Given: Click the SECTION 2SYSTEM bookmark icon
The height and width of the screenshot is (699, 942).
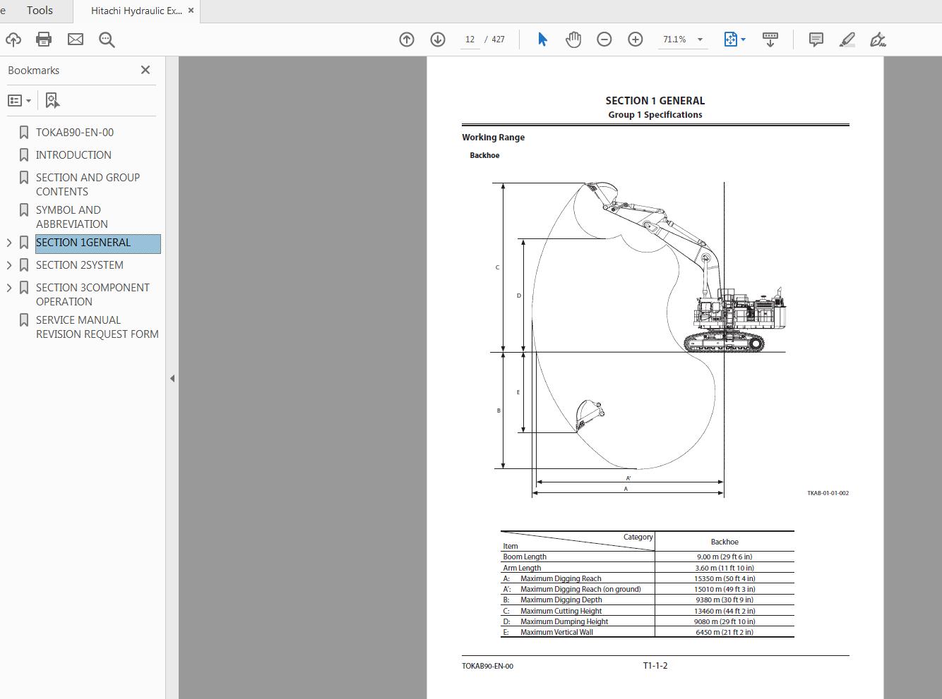Looking at the screenshot, I should click(x=24, y=265).
